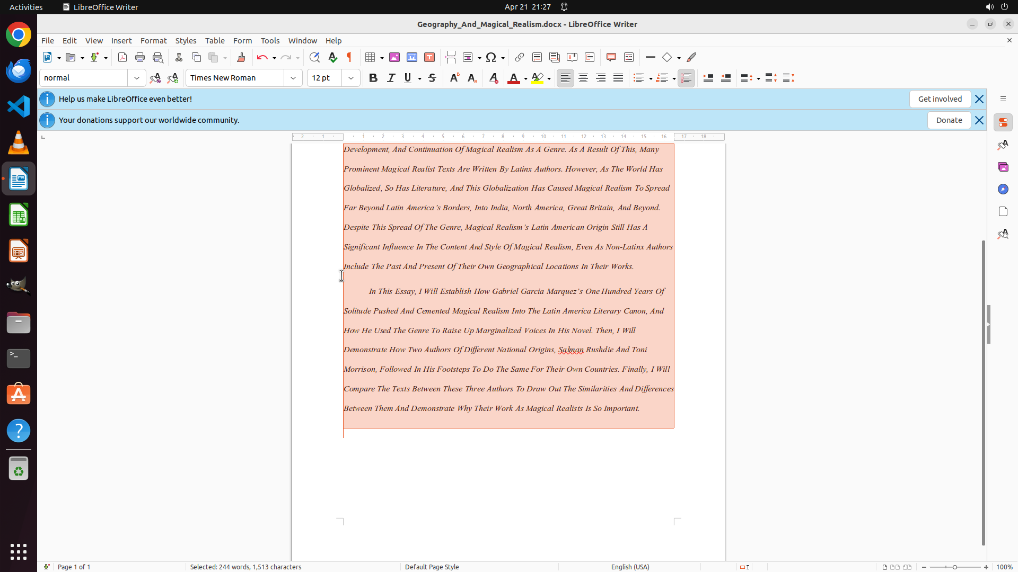1018x572 pixels.
Task: Expand the font name dropdown
Action: [293, 78]
